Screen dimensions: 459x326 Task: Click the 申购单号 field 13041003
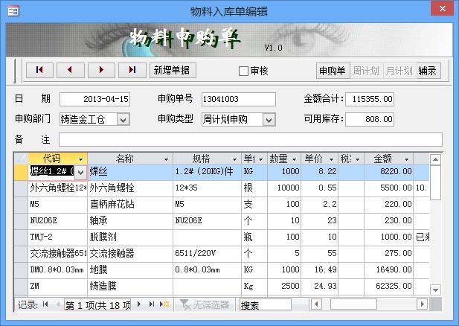point(239,99)
